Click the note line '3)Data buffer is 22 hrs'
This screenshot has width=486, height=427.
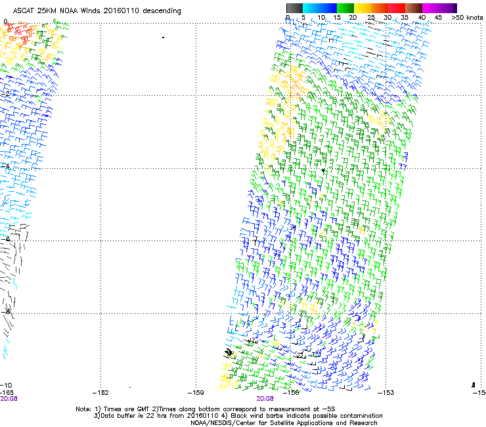[238, 416]
